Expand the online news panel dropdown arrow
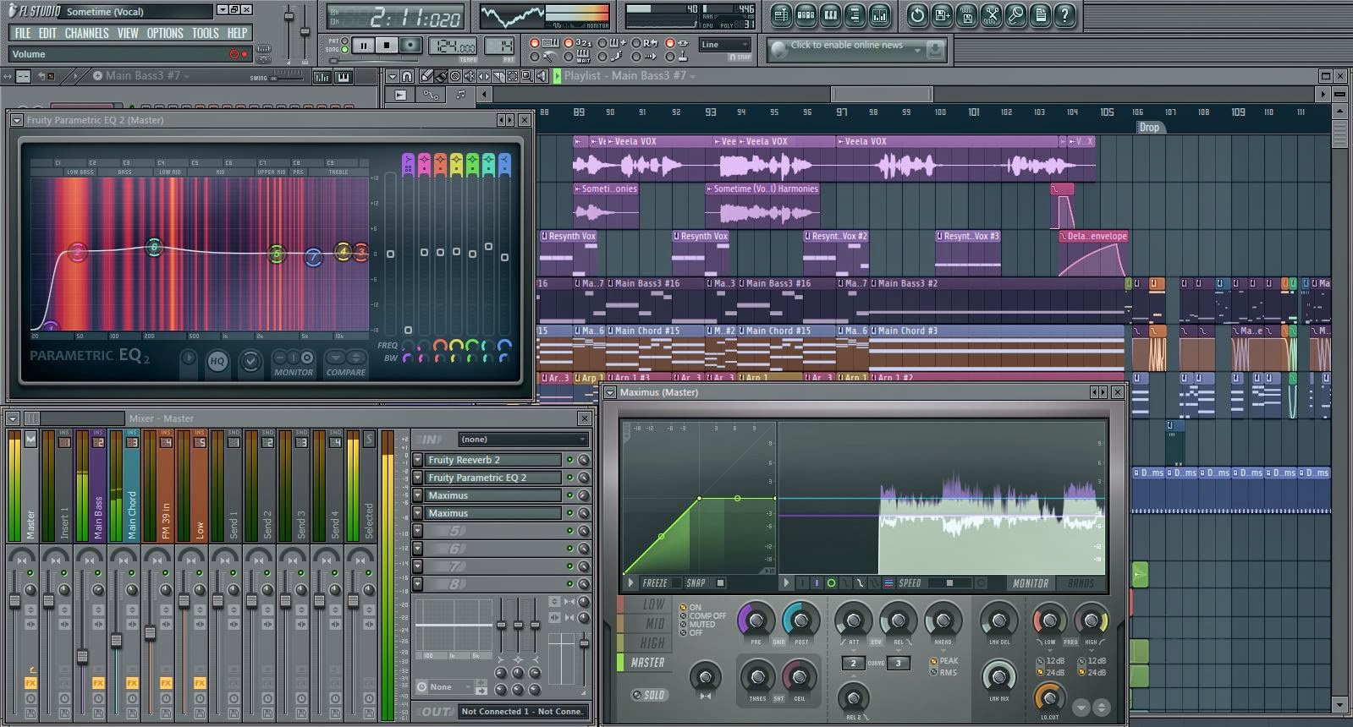 point(917,51)
